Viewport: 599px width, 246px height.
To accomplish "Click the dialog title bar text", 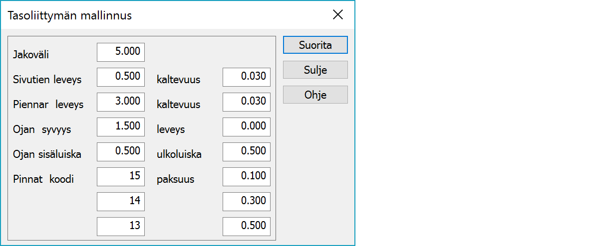I will (70, 15).
